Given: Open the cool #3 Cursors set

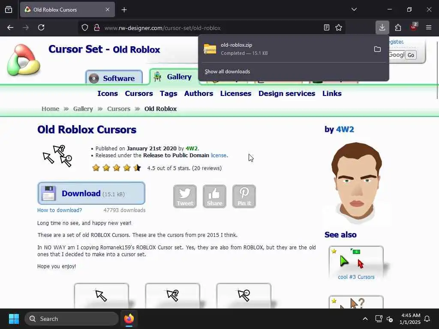Looking at the screenshot, I should tap(356, 277).
